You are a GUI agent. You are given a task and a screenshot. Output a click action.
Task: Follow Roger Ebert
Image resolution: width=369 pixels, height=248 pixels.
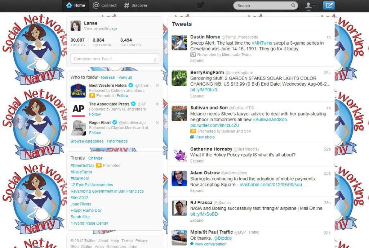tap(95, 133)
